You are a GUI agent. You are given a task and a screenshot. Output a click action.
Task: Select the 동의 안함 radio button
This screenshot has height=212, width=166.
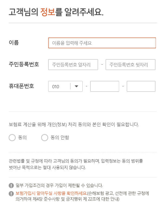(x=45, y=138)
